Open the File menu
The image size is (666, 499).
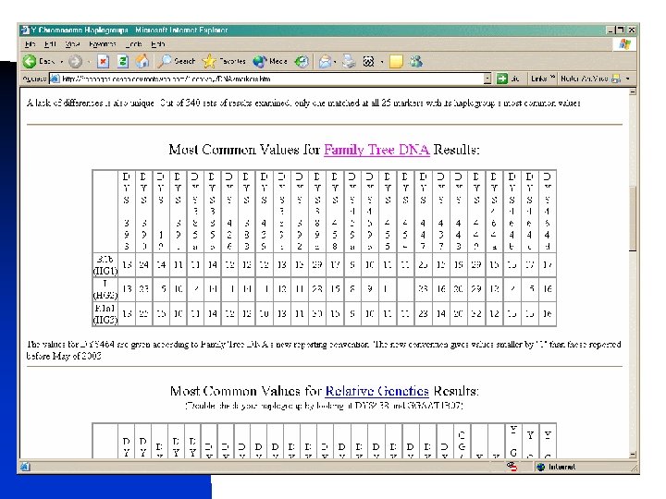pos(30,43)
